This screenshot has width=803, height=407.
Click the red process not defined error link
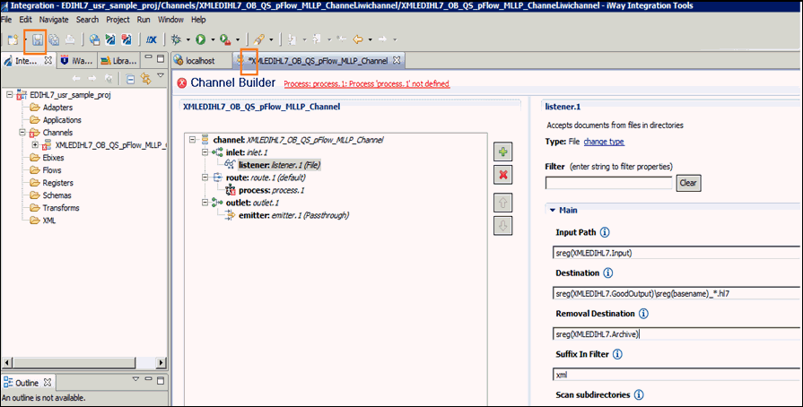tap(367, 84)
